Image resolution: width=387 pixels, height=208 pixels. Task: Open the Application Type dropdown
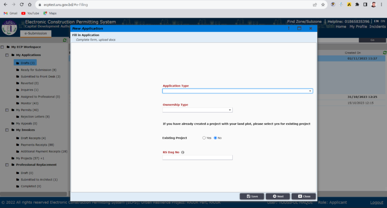pyautogui.click(x=237, y=91)
